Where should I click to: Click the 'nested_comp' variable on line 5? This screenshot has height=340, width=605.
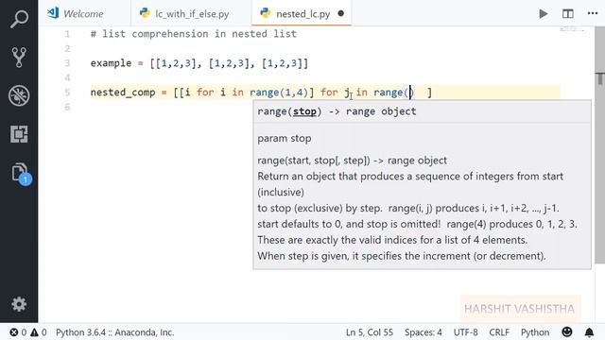point(123,93)
